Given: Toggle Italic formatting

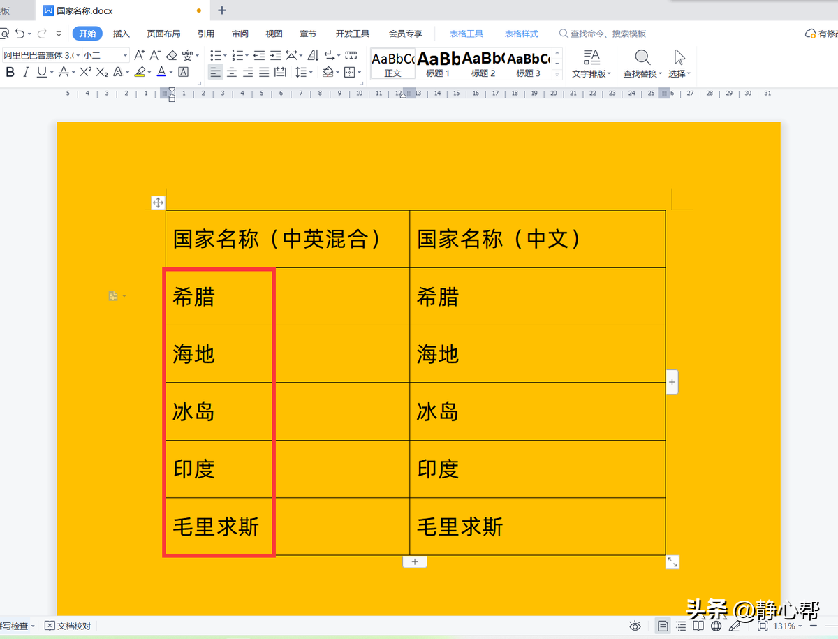Looking at the screenshot, I should pos(26,72).
